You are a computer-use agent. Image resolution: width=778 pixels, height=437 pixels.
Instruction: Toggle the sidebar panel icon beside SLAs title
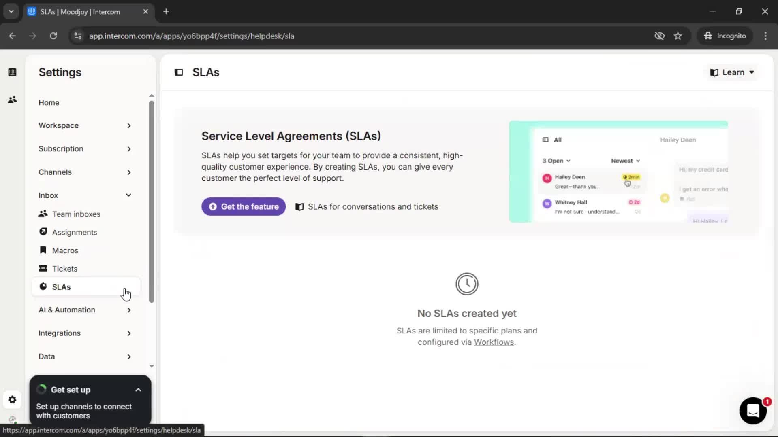coord(179,72)
